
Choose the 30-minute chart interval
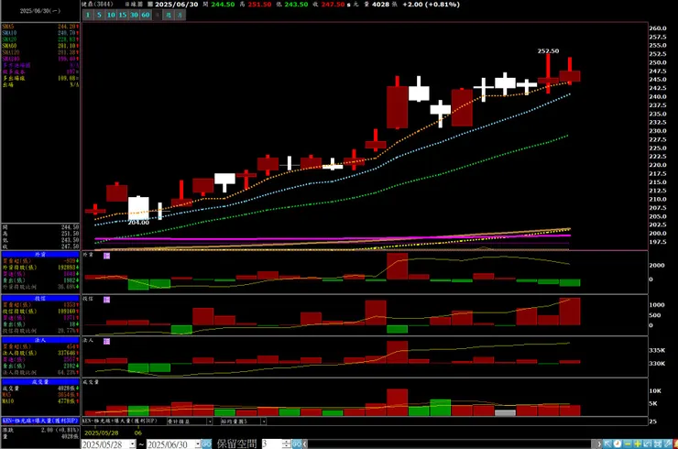coord(134,16)
